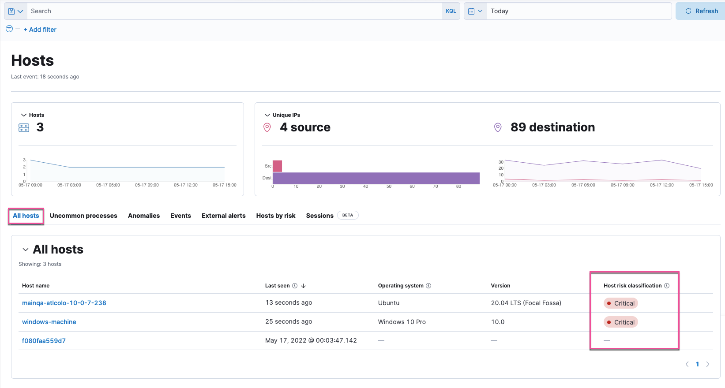Click info icon beside Operating system
Screen dimensions: 725x388
(428, 286)
